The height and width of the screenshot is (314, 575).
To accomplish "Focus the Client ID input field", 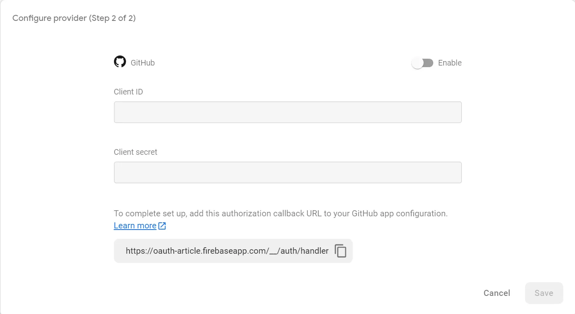I will 287,112.
